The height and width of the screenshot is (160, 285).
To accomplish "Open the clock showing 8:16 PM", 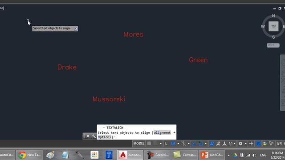I will 277,155.
